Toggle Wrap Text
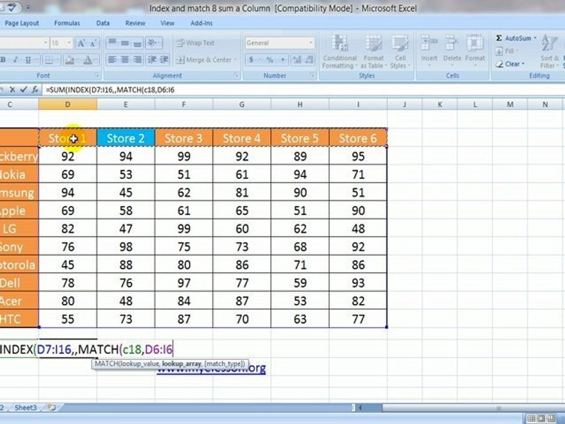This screenshot has height=424, width=565. coord(195,43)
